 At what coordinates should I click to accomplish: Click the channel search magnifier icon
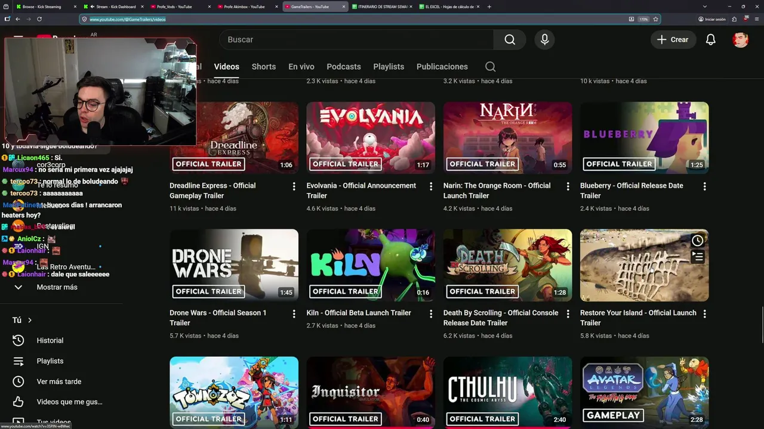point(490,67)
